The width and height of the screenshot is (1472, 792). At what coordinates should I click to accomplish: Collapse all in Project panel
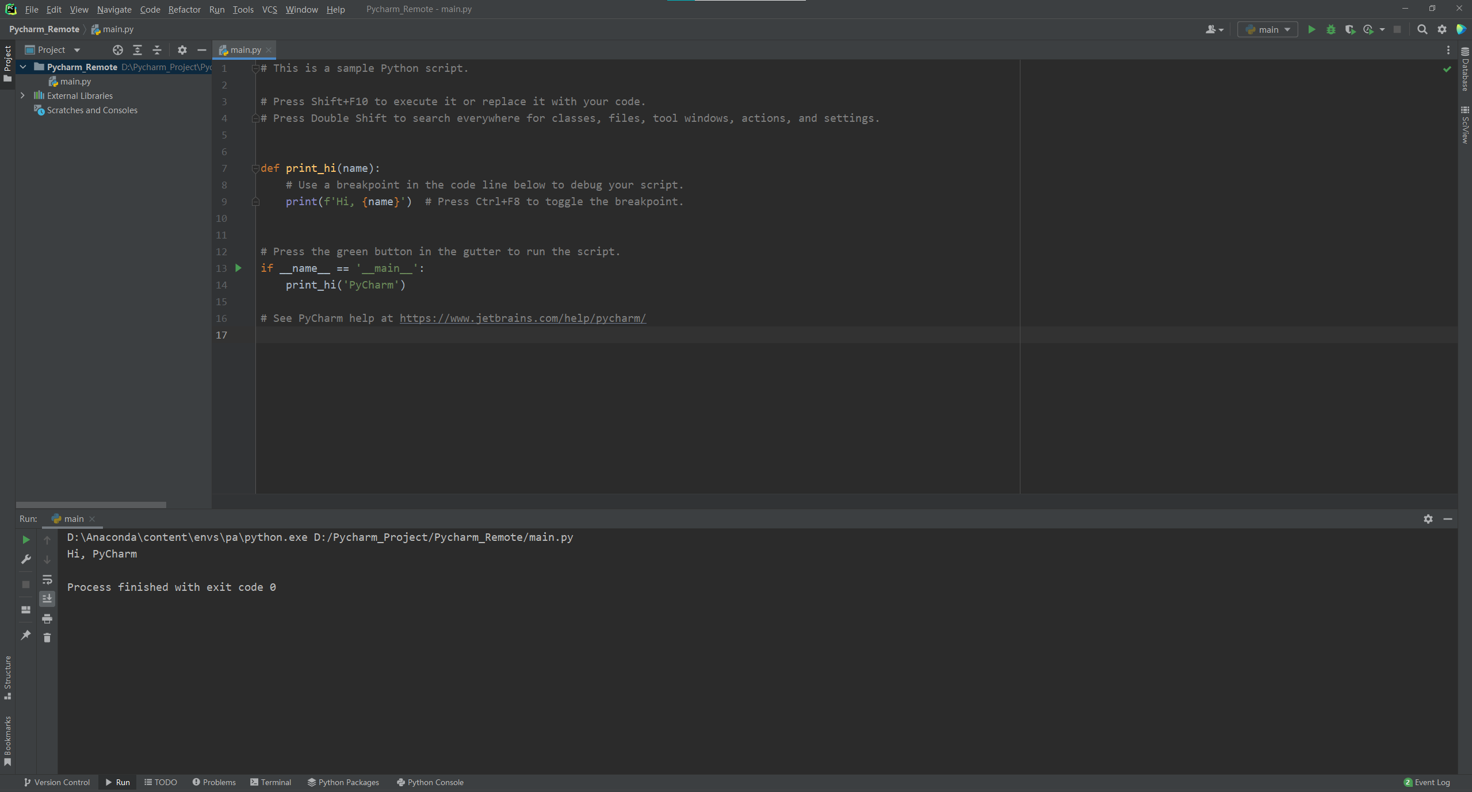pos(157,50)
